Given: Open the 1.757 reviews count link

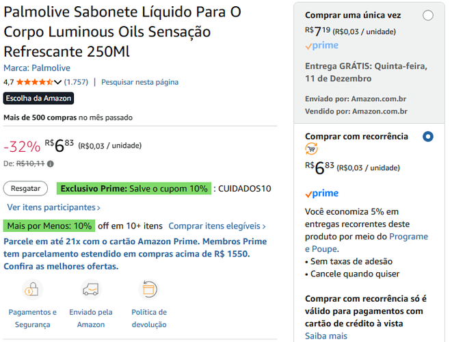Looking at the screenshot, I should [x=76, y=82].
